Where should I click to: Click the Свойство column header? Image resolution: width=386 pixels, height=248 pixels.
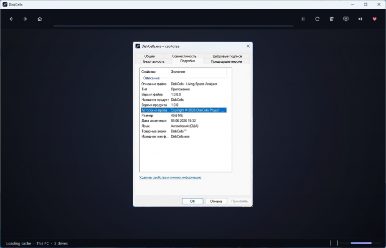tap(154, 71)
